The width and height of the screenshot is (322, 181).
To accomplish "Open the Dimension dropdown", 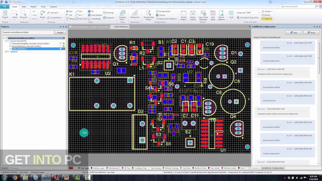I will tap(135, 16).
